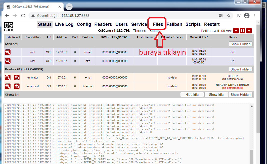Open the Timeline link
This screenshot has width=267, height=164.
(x=139, y=31)
